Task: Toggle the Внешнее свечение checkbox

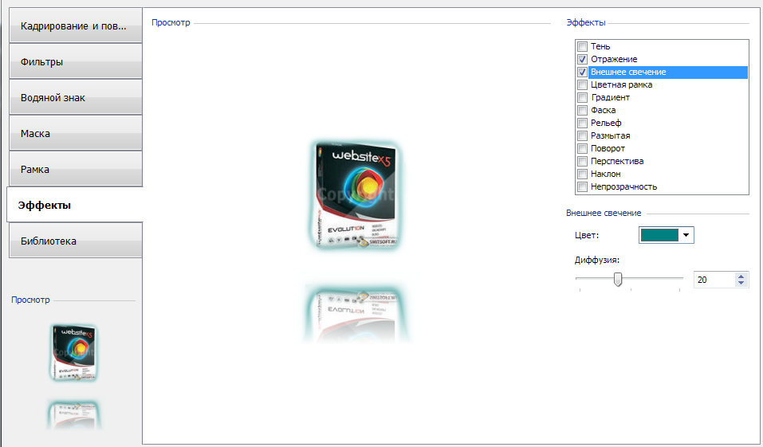Action: click(x=583, y=72)
